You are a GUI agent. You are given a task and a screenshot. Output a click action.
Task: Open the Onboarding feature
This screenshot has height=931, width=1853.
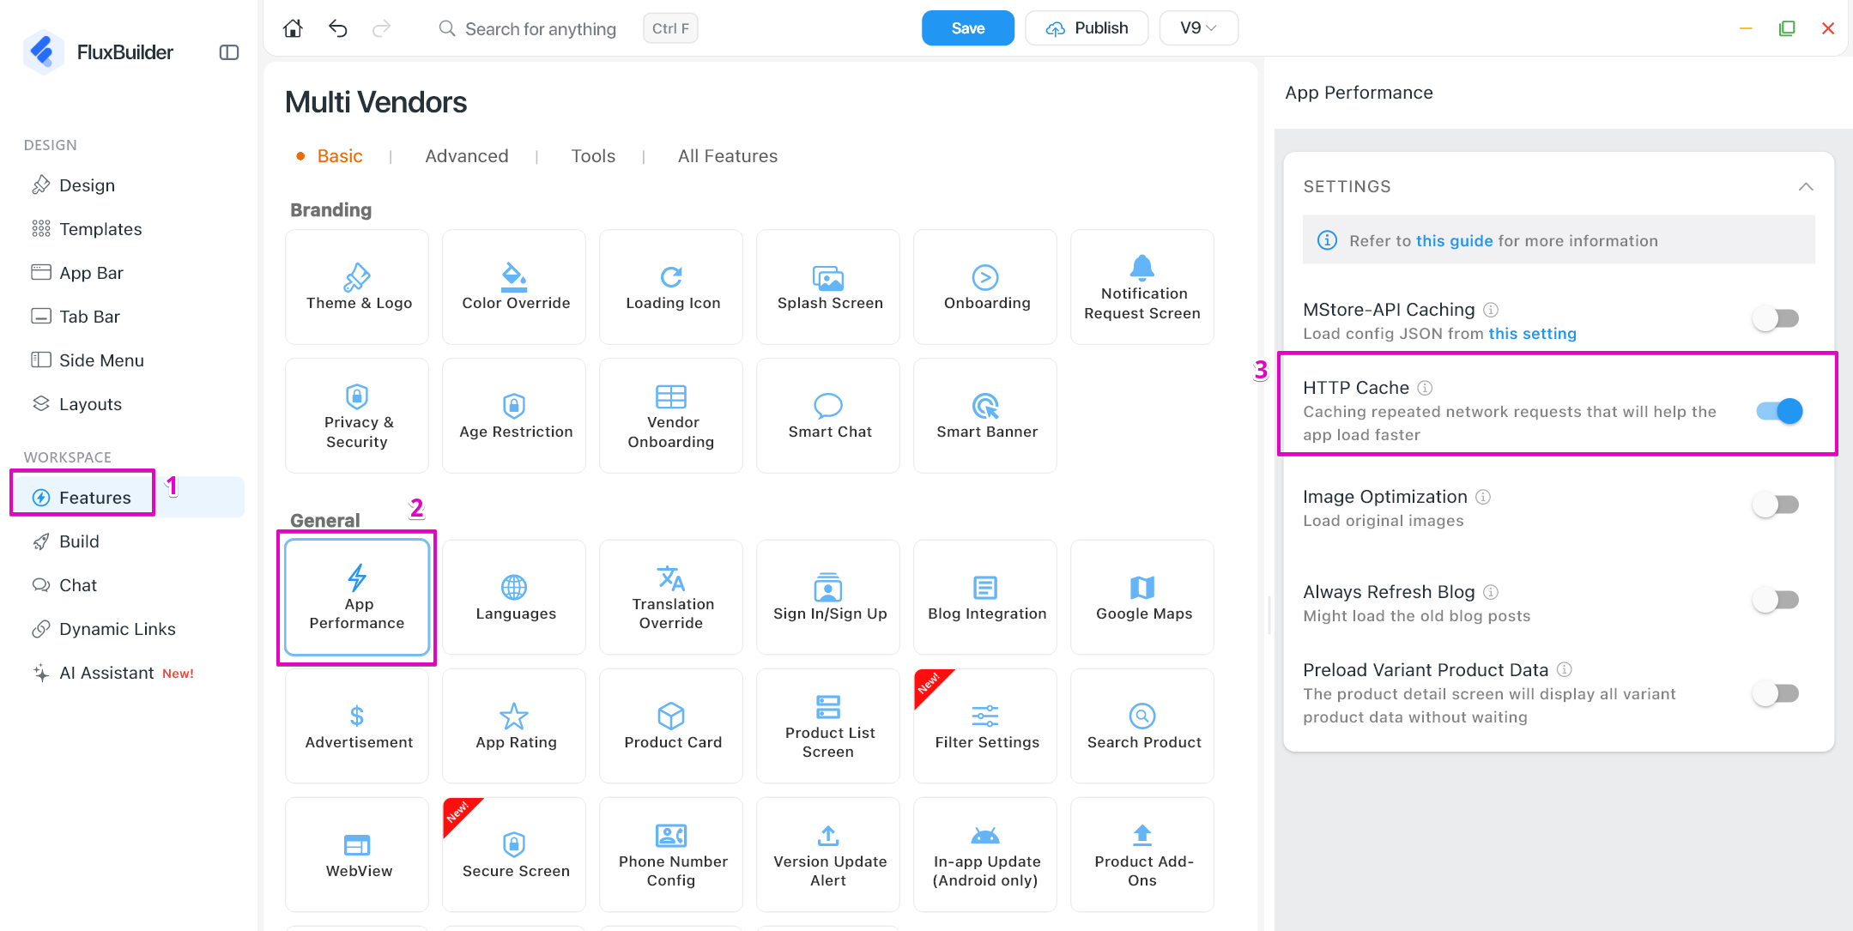pos(985,287)
